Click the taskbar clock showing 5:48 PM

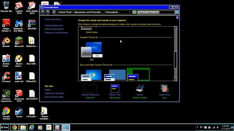point(225,127)
